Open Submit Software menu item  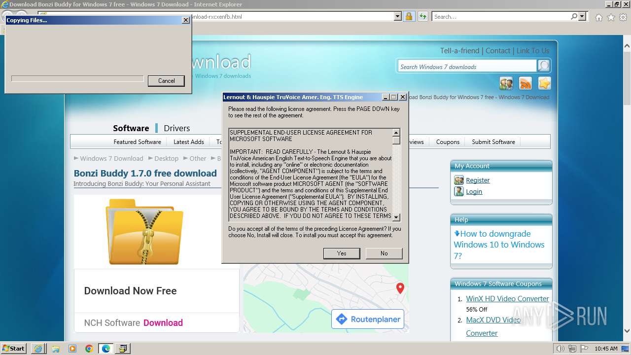[x=493, y=142]
